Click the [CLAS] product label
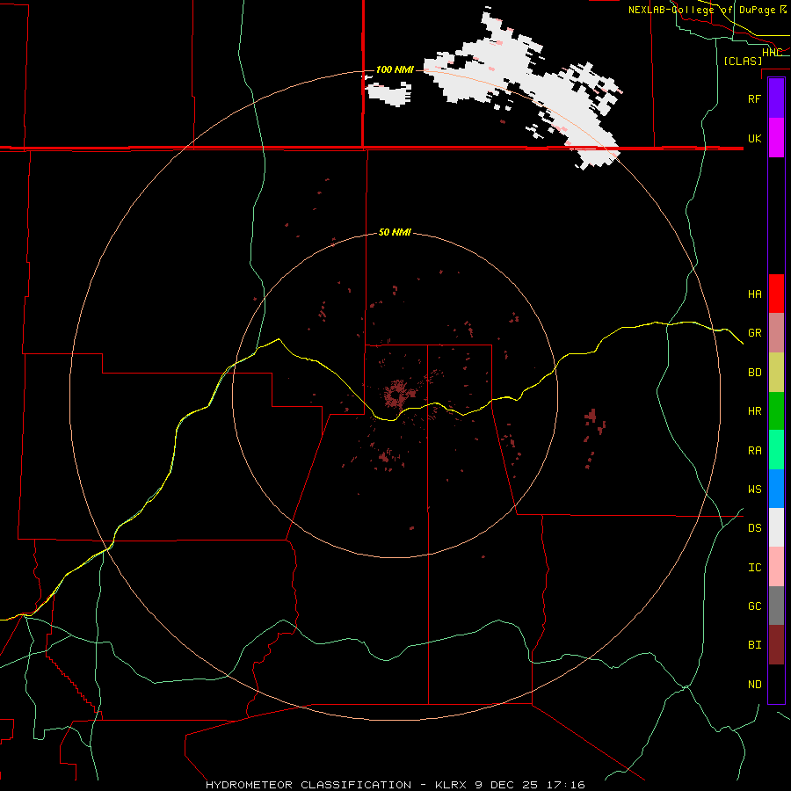This screenshot has width=791, height=791. coord(743,61)
